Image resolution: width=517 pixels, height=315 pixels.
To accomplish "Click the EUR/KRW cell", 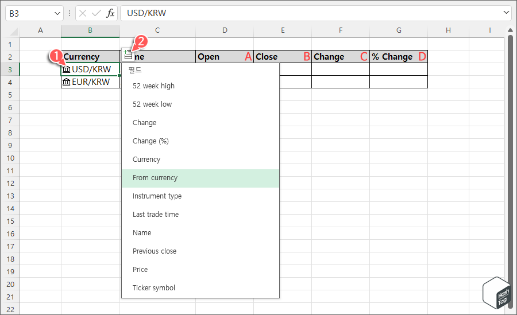I will pyautogui.click(x=90, y=82).
